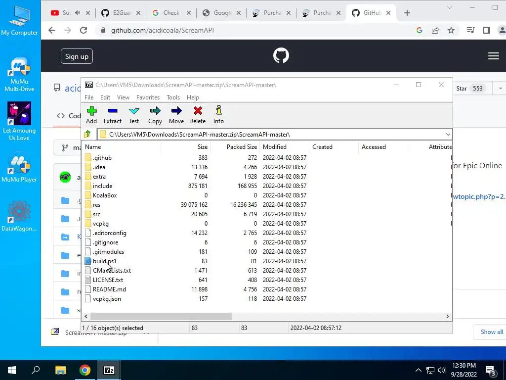
Task: Click the GitHub Octocat logo
Action: tap(281, 55)
